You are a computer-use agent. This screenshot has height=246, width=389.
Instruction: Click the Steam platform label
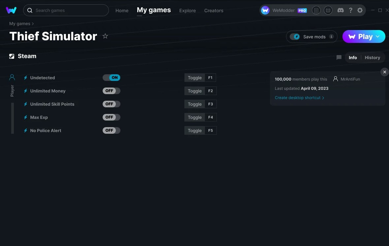27,56
